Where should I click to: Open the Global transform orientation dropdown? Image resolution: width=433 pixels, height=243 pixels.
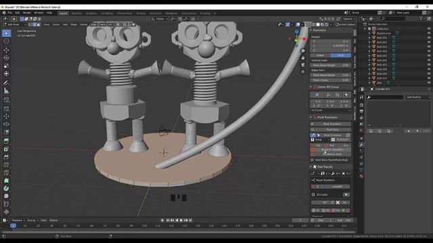click(x=160, y=19)
